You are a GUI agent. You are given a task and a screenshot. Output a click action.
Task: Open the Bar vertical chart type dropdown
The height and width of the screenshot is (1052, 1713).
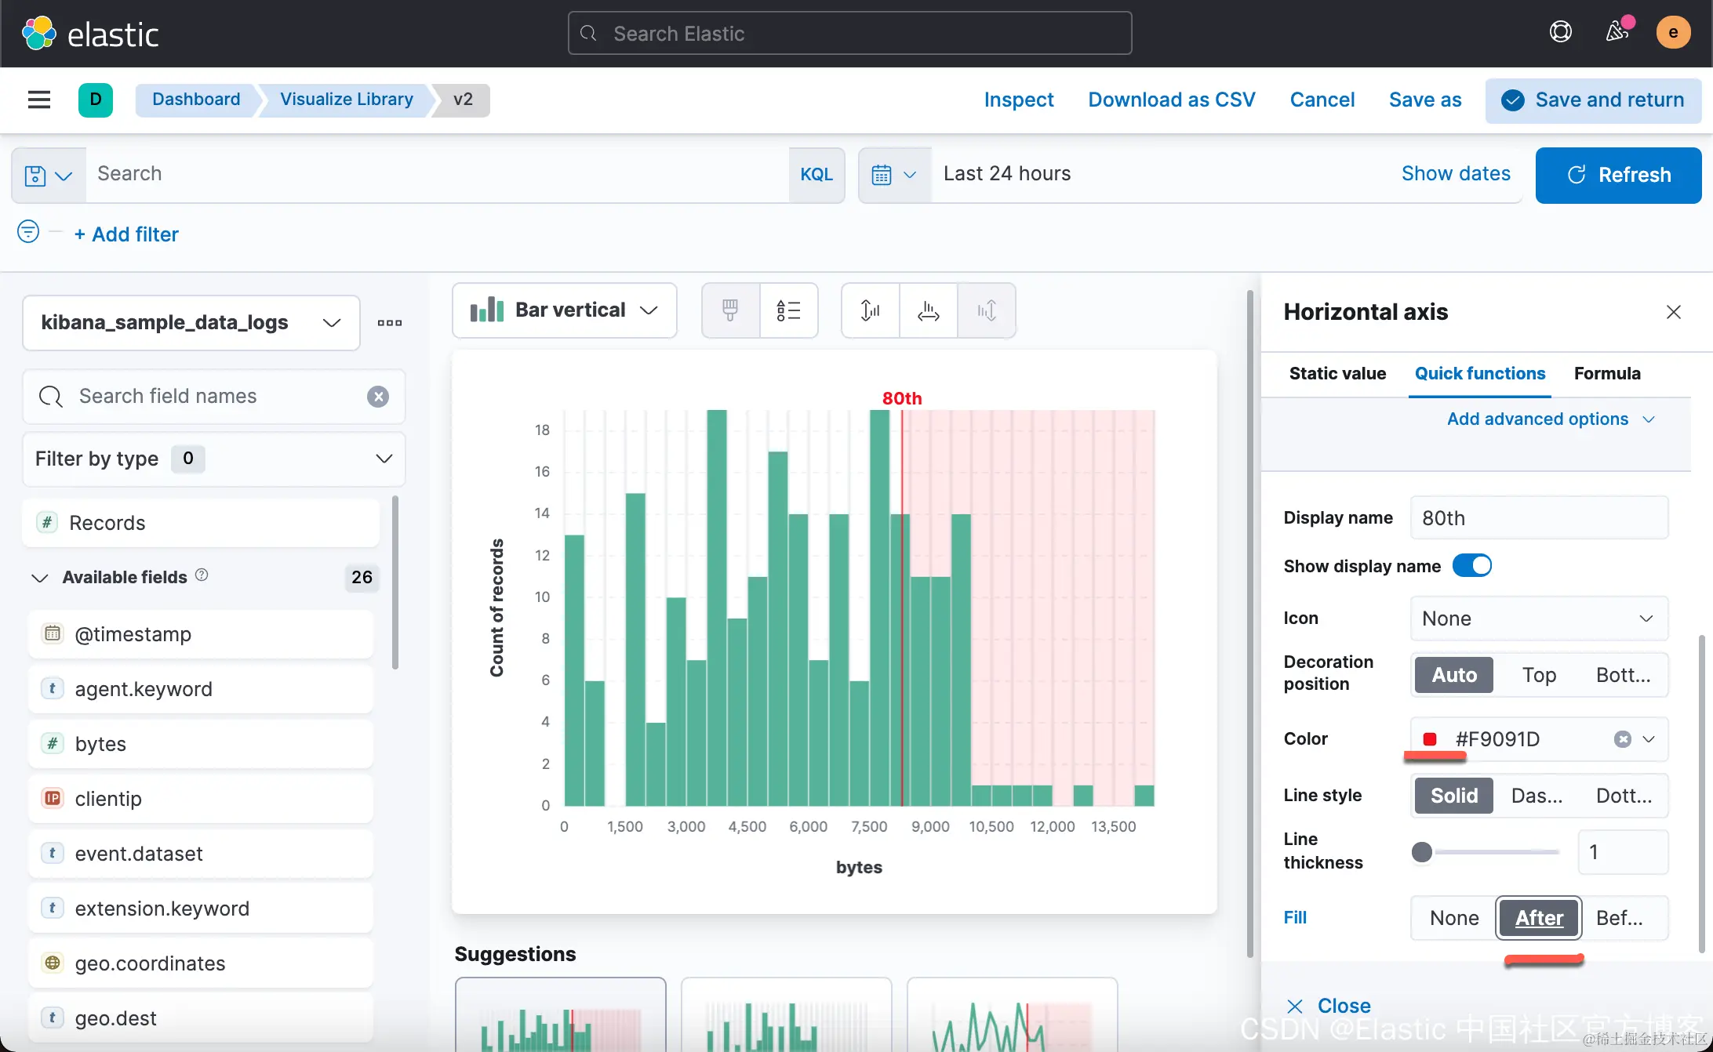565,310
